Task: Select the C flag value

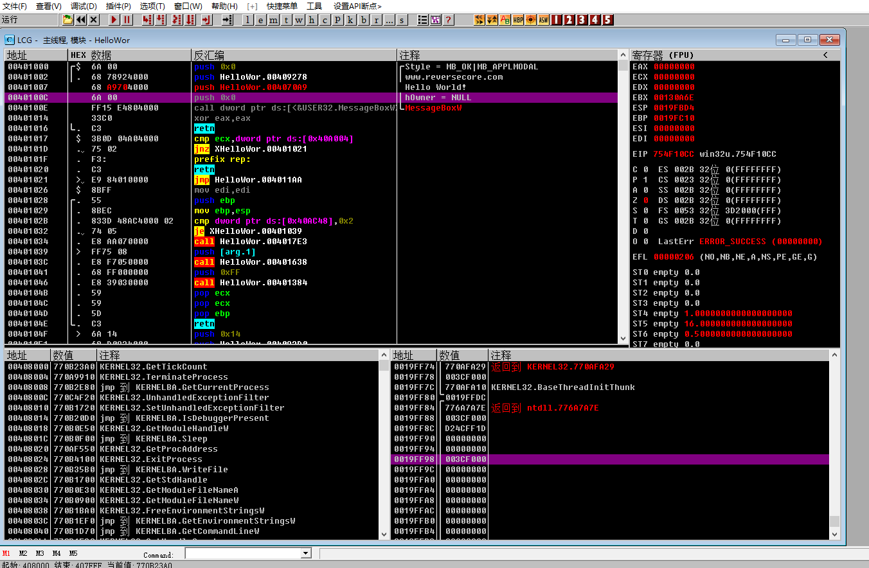Action: 645,170
